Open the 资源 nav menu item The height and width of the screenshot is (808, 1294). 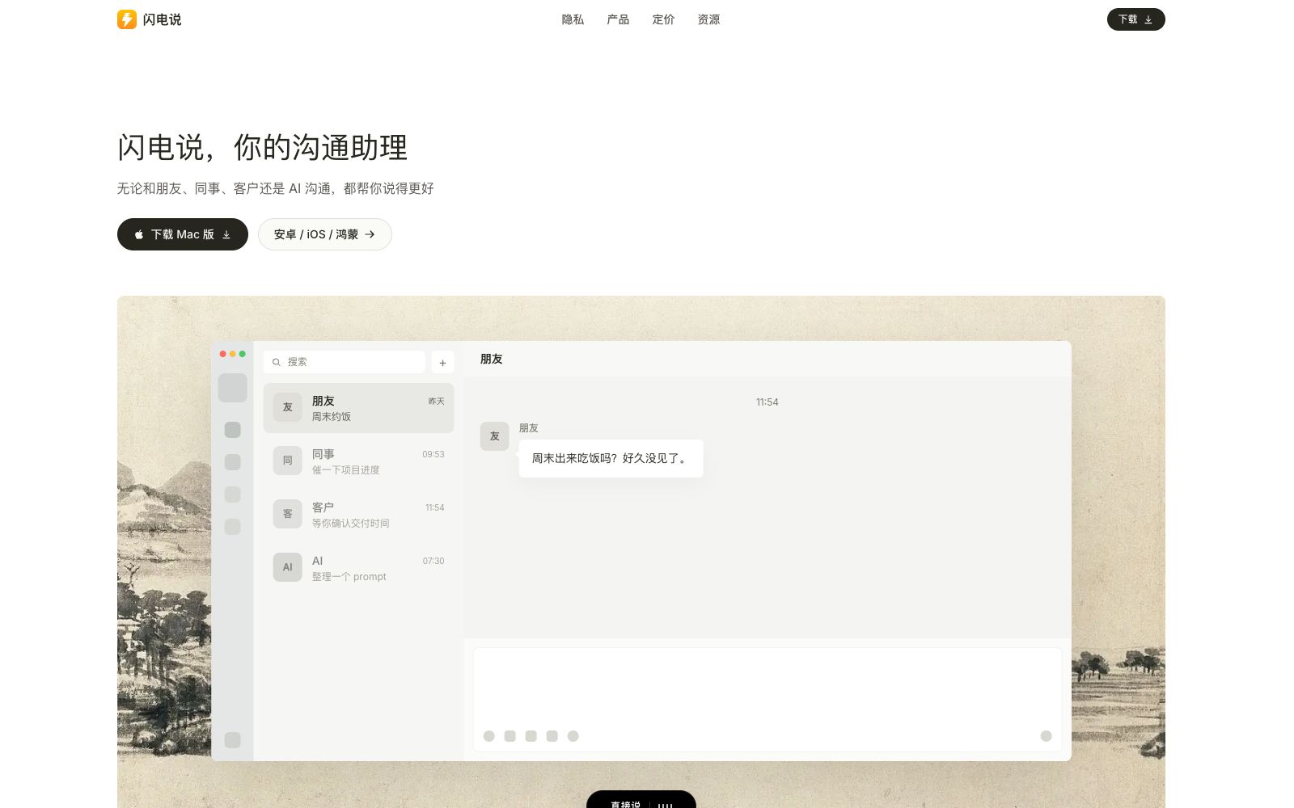[708, 19]
